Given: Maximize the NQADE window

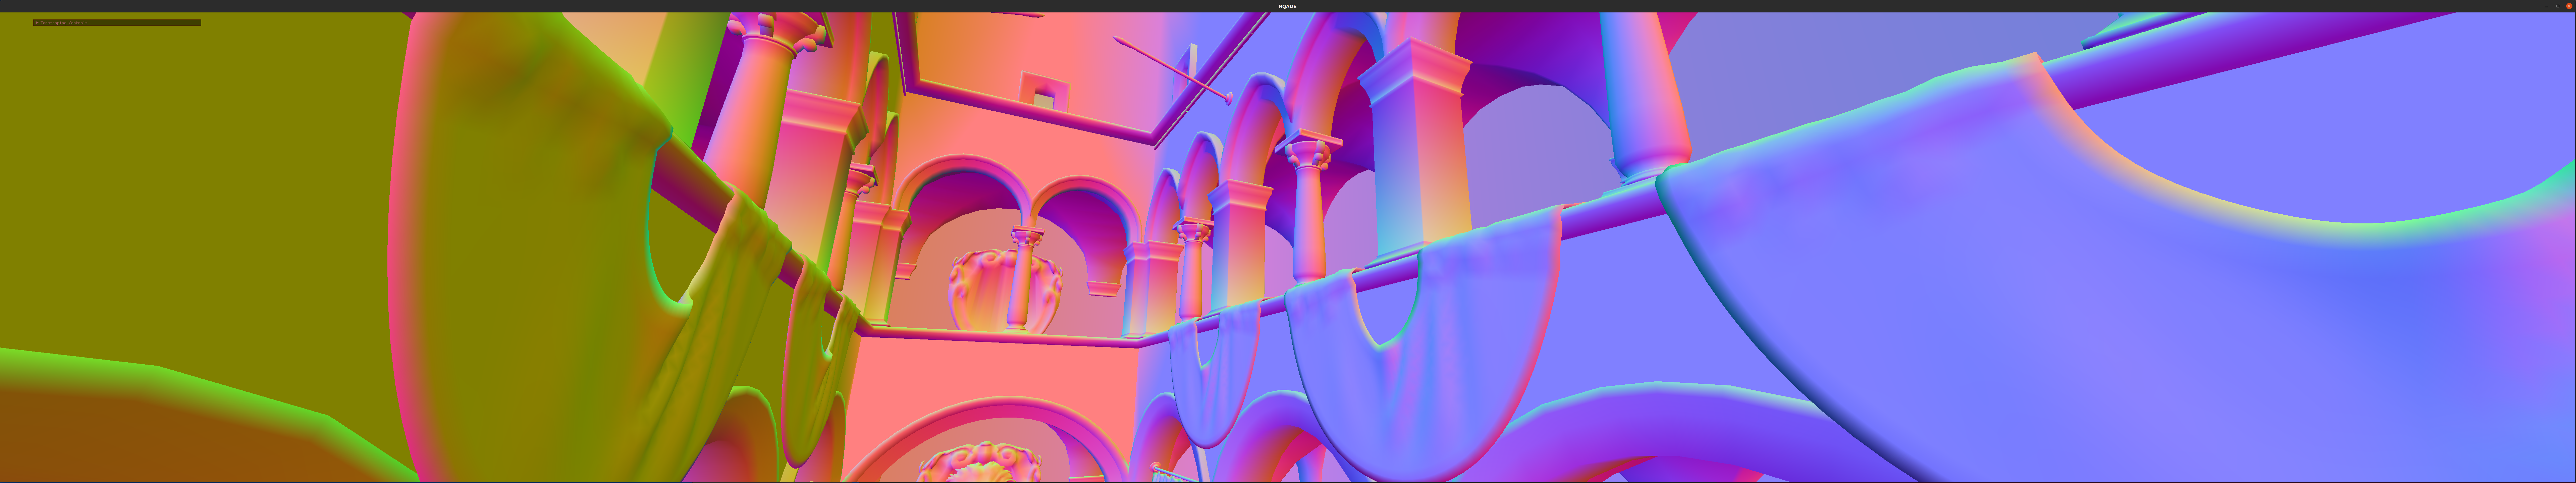Looking at the screenshot, I should point(2558,6).
